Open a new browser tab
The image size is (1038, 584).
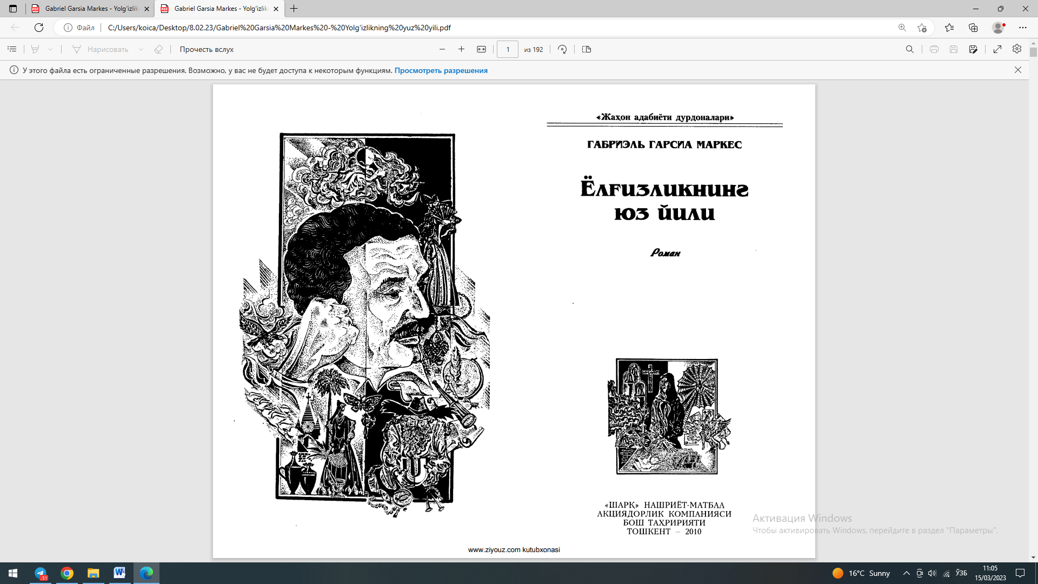[294, 9]
